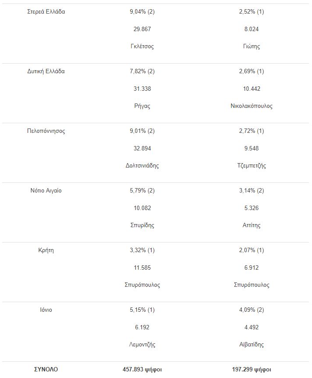Select the Δυτική Ελλάδα row header
Viewport: 312px width, 378px height.
click(x=46, y=71)
